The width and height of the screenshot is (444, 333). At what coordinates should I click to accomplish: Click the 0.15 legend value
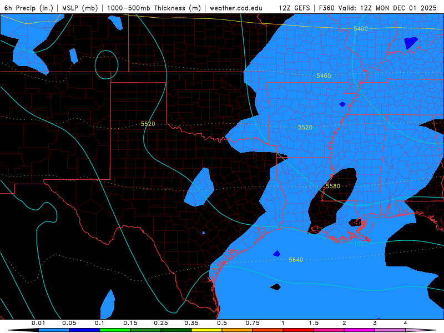point(130,323)
